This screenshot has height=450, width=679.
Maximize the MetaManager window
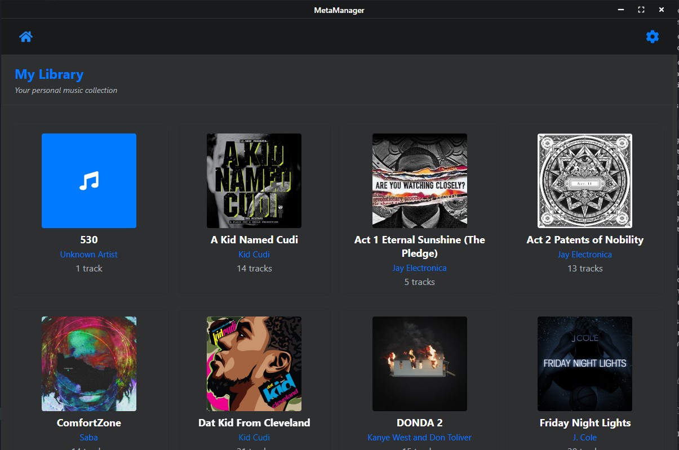coord(641,10)
